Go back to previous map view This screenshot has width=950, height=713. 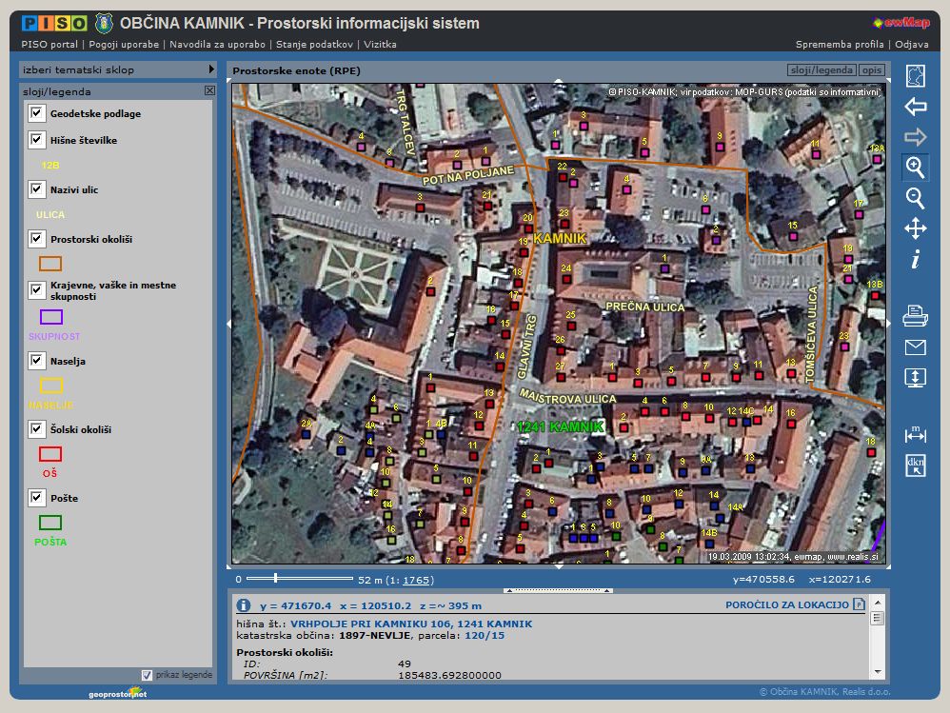915,107
